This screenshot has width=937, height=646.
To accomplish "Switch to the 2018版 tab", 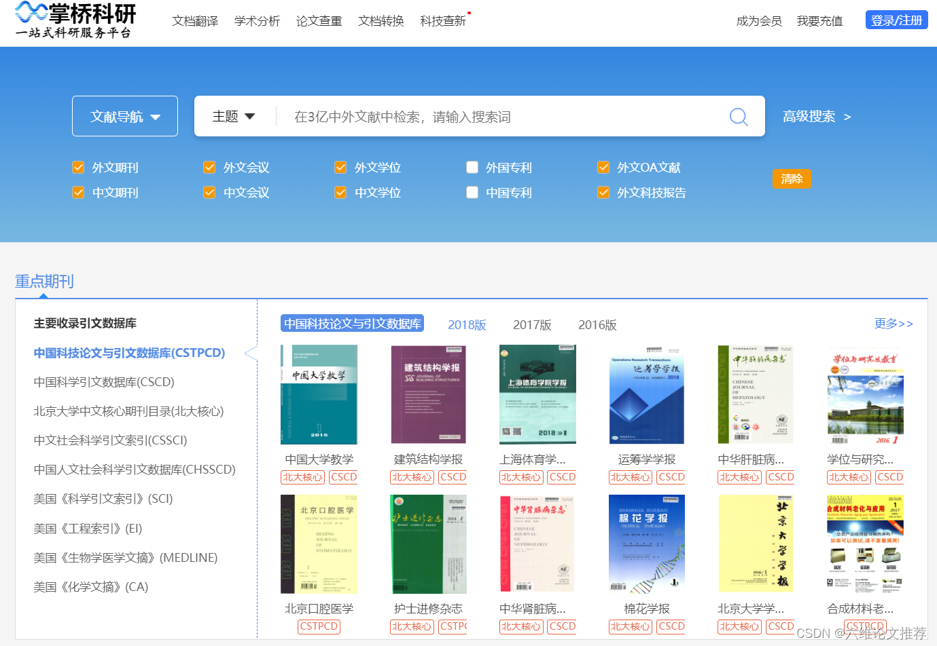I will (467, 325).
